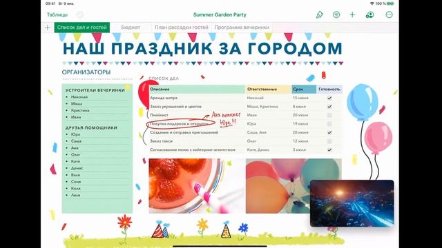Select the strawberry drink photo
The width and height of the screenshot is (442, 248).
[x=196, y=186]
